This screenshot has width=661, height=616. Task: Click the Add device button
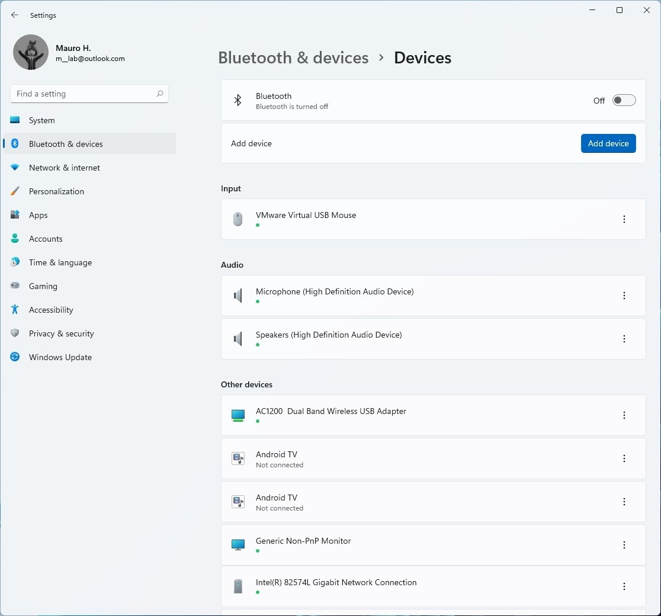[x=608, y=143]
